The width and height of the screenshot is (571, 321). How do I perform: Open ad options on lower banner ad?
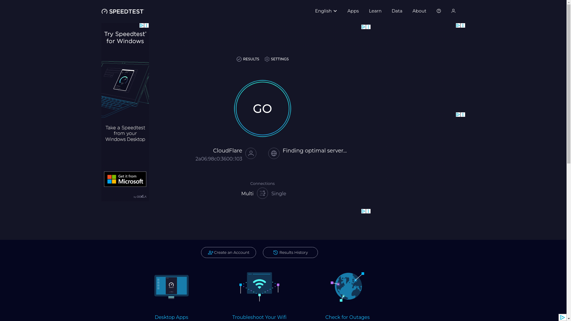(x=368, y=211)
